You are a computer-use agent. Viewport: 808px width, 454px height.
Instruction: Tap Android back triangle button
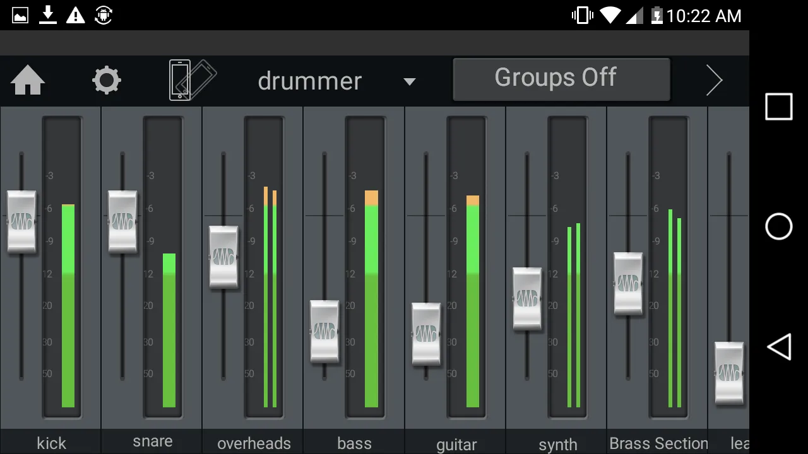pos(779,347)
